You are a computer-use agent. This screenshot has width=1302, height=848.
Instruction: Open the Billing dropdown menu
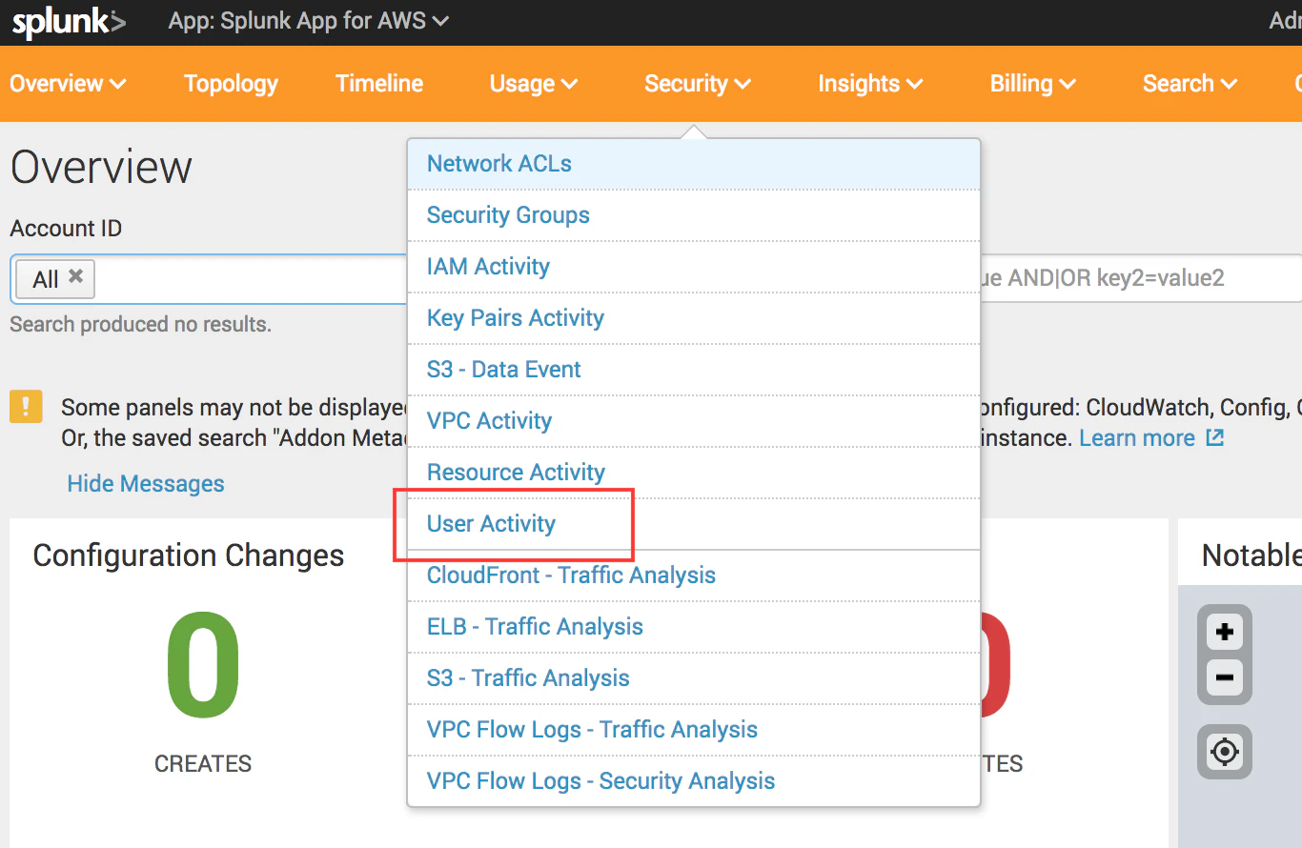coord(1033,84)
